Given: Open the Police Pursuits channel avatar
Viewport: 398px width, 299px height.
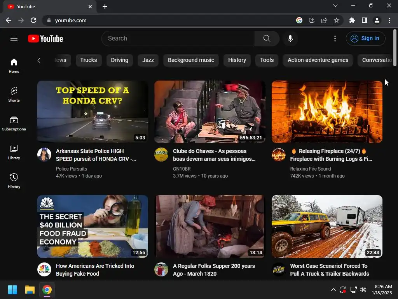Looking at the screenshot, I should 44,154.
